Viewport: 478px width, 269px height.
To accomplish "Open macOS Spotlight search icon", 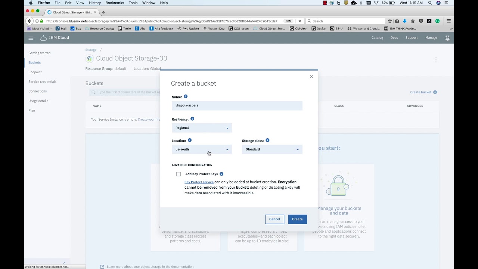I will pyautogui.click(x=430, y=3).
